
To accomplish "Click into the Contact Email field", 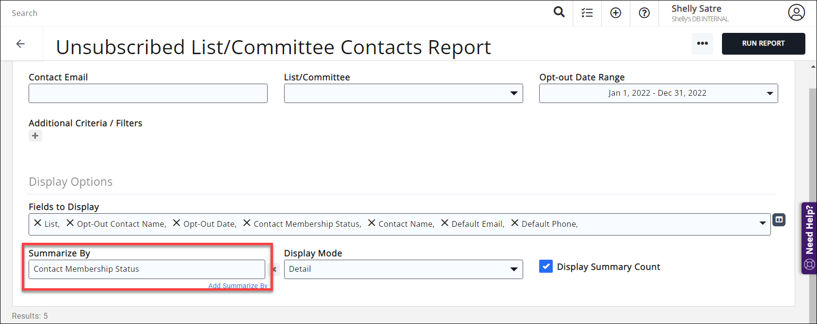I will point(148,93).
